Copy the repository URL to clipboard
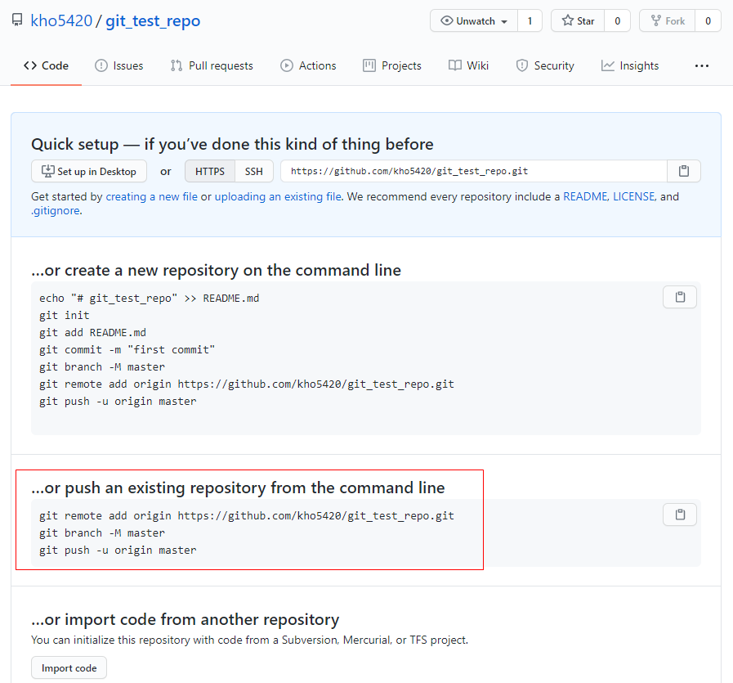733x683 pixels. tap(684, 171)
